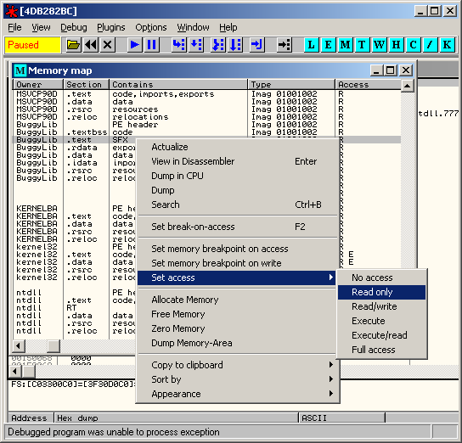Select the Dump context menu entry
Screen dimensions: 462x443
[237, 190]
